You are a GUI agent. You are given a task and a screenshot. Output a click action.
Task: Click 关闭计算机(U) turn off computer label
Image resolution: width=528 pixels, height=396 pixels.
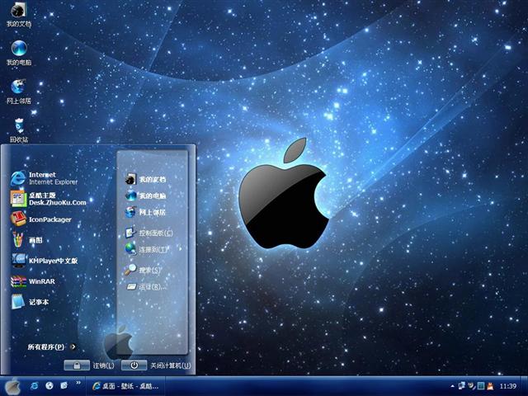coord(171,365)
